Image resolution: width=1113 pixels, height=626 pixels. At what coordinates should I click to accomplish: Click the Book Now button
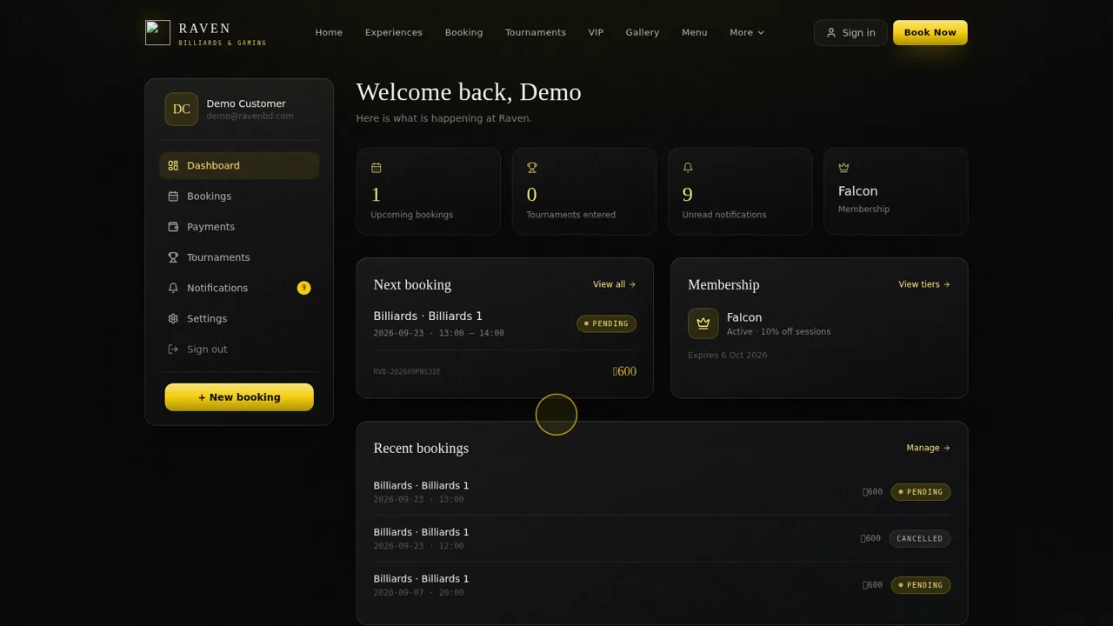930,32
